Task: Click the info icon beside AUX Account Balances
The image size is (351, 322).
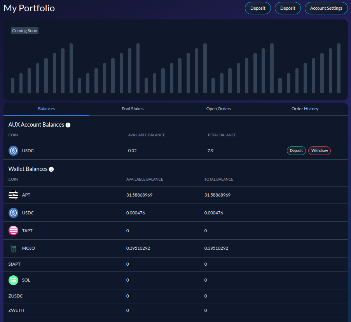Action: (x=68, y=125)
